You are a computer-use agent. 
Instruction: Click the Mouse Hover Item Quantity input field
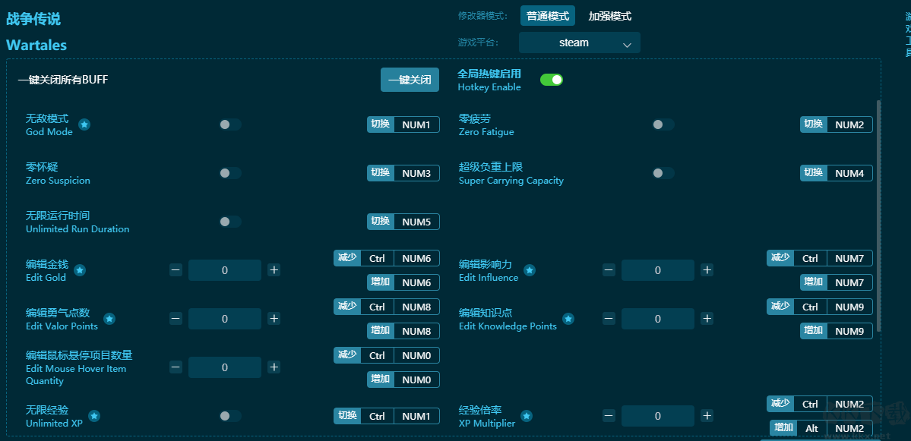(x=225, y=367)
